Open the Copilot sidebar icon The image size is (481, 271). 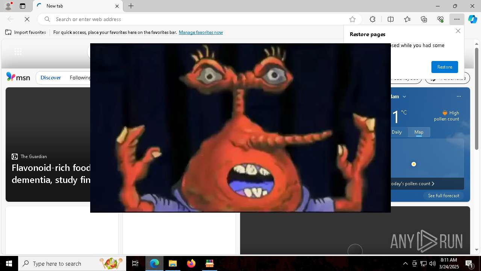tap(473, 19)
